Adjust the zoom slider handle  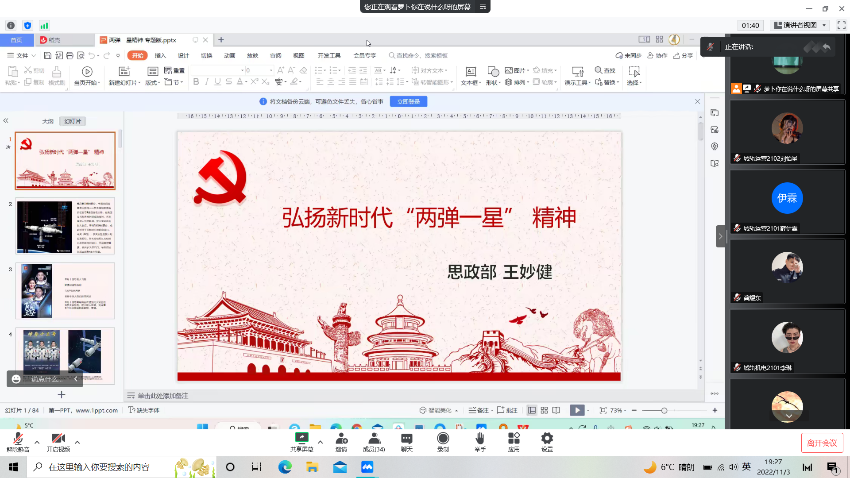[x=664, y=410]
